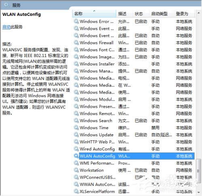Select the Windows Search service name
202x196 pixels.
[x=96, y=121]
